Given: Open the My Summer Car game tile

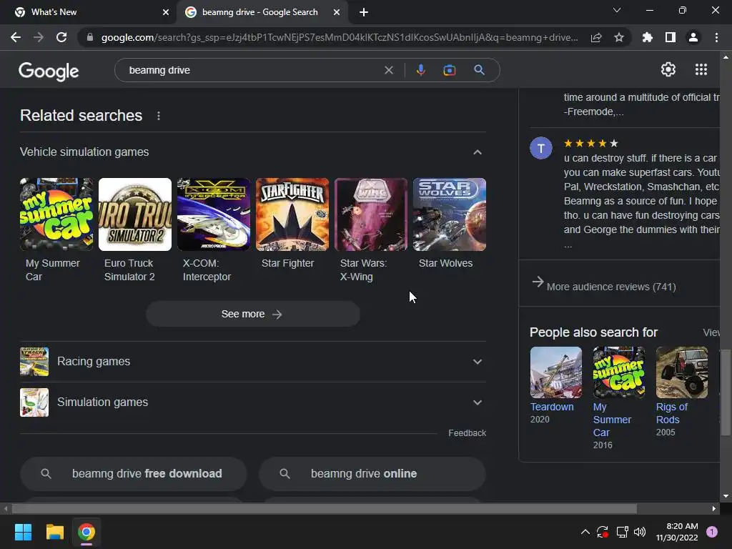Looking at the screenshot, I should click(56, 229).
